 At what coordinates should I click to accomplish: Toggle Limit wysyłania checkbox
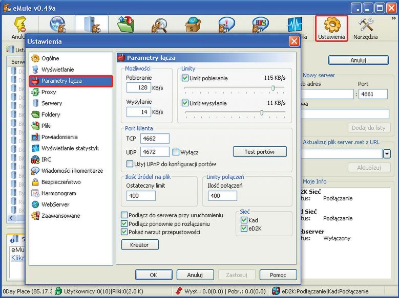[x=185, y=103]
